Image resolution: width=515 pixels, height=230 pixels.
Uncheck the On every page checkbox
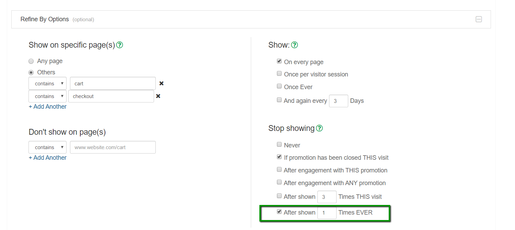279,61
